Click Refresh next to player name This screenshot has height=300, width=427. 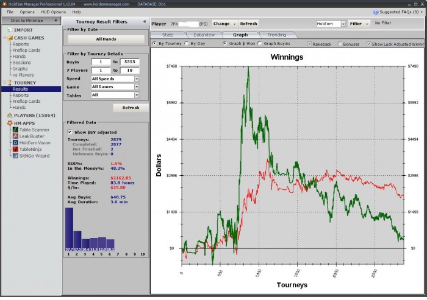click(x=248, y=24)
